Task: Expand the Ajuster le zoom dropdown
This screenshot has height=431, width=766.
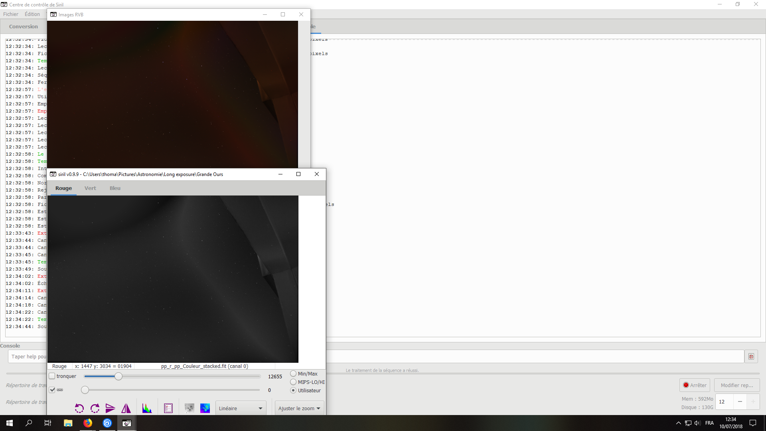Action: (299, 408)
